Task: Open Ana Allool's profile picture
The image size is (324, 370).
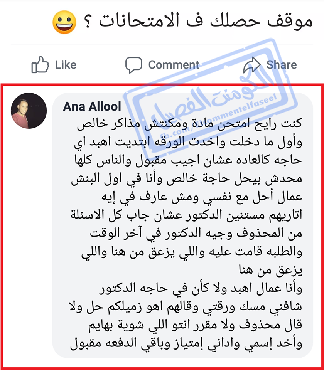Action: point(29,111)
